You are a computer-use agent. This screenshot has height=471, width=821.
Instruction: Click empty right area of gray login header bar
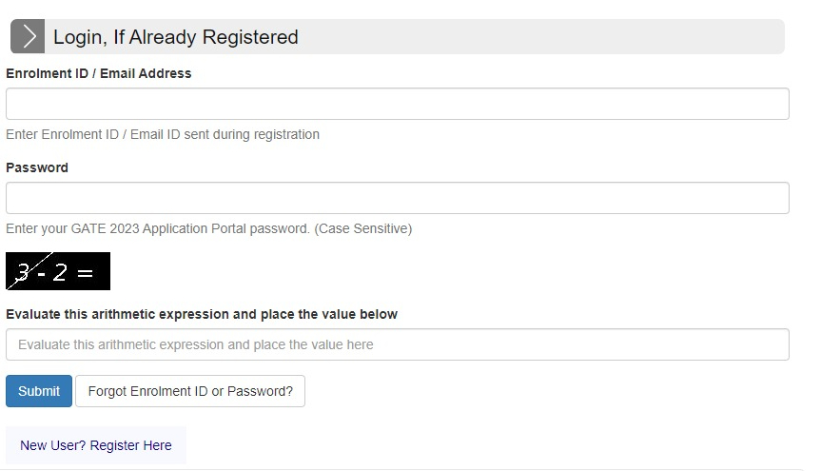click(571, 37)
